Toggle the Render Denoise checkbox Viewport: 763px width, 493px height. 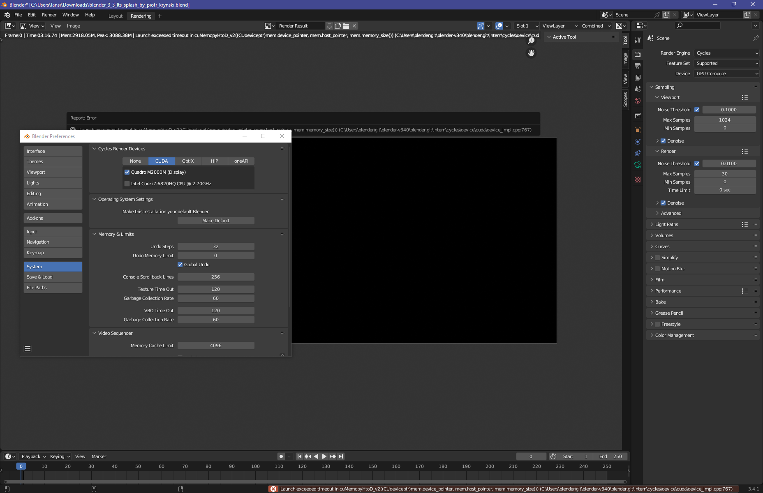click(x=663, y=203)
